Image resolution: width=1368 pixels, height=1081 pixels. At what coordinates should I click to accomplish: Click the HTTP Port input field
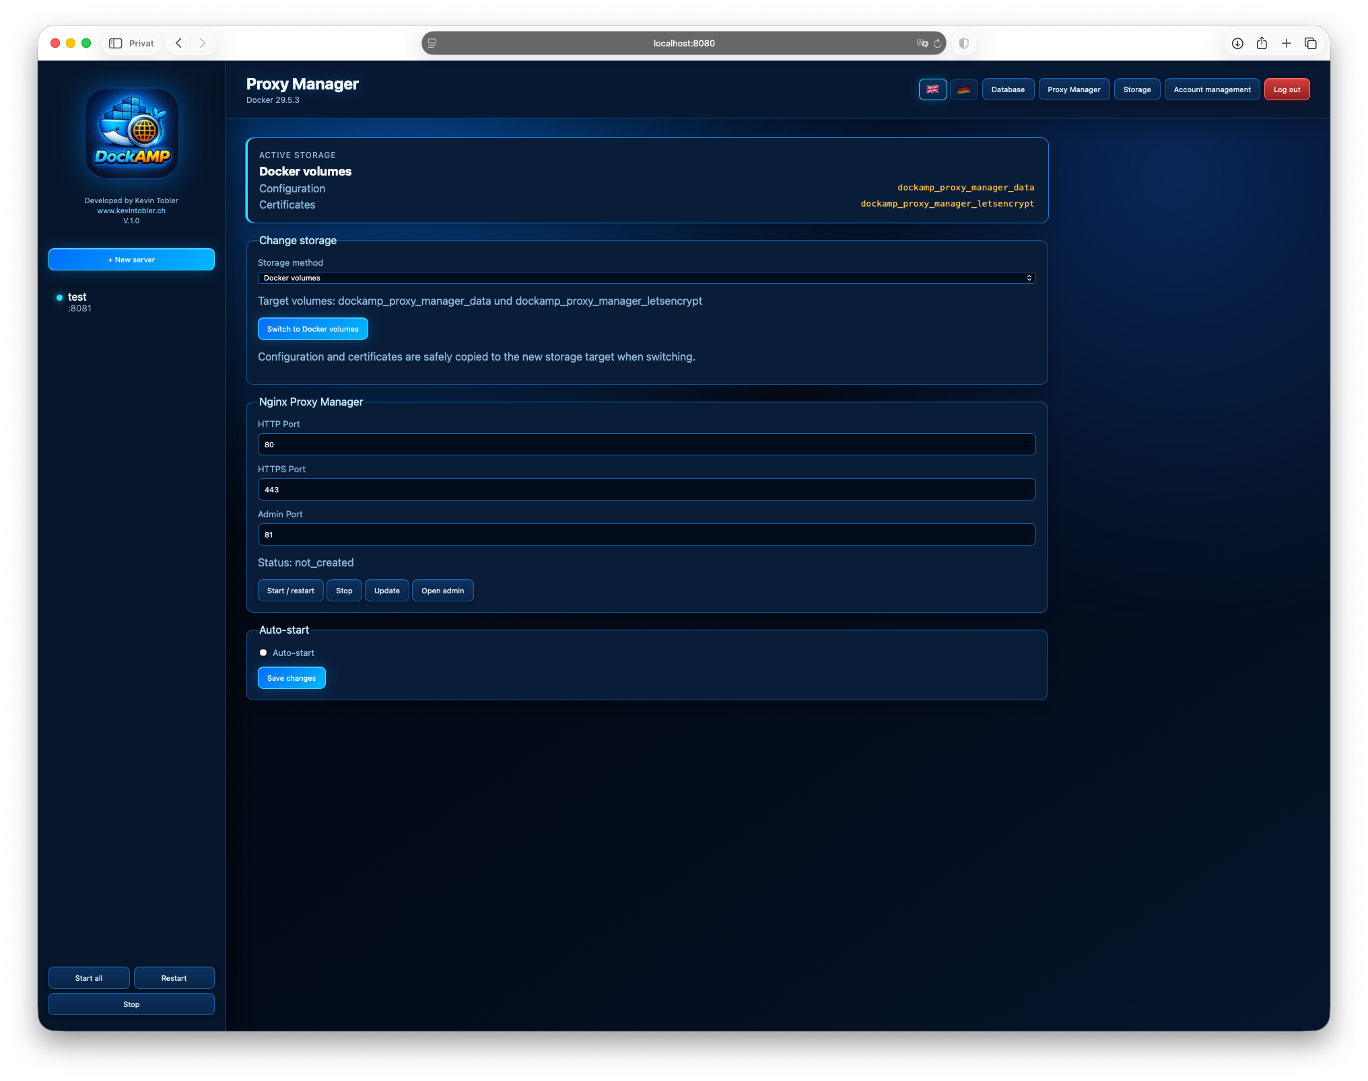pos(646,445)
